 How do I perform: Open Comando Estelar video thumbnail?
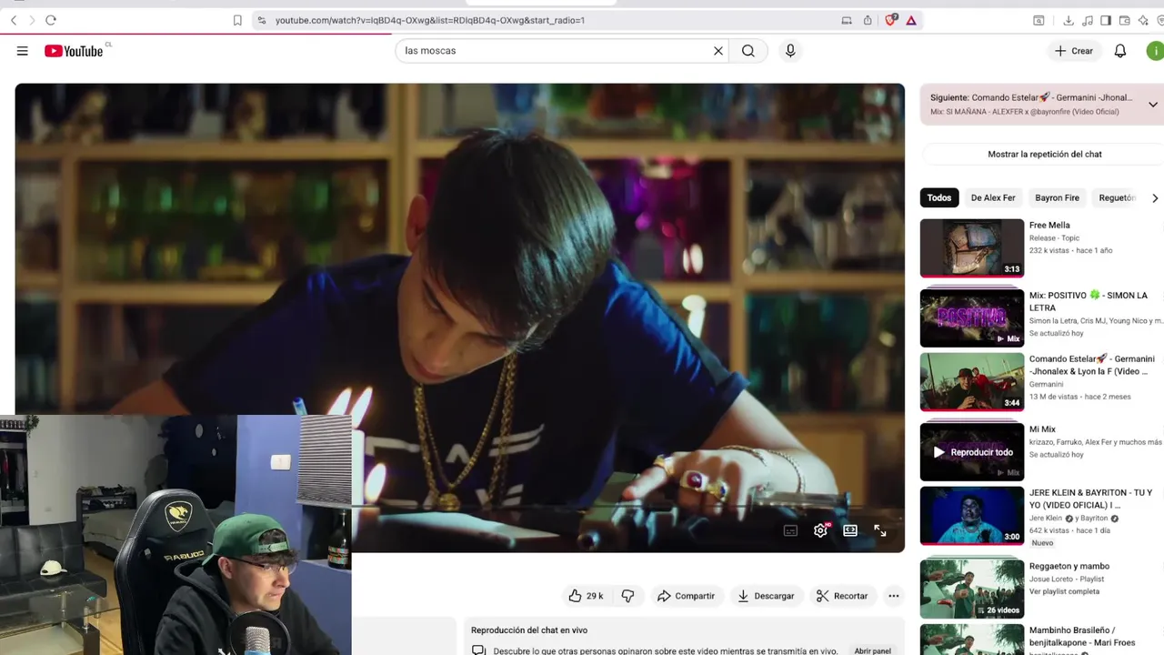[972, 382]
